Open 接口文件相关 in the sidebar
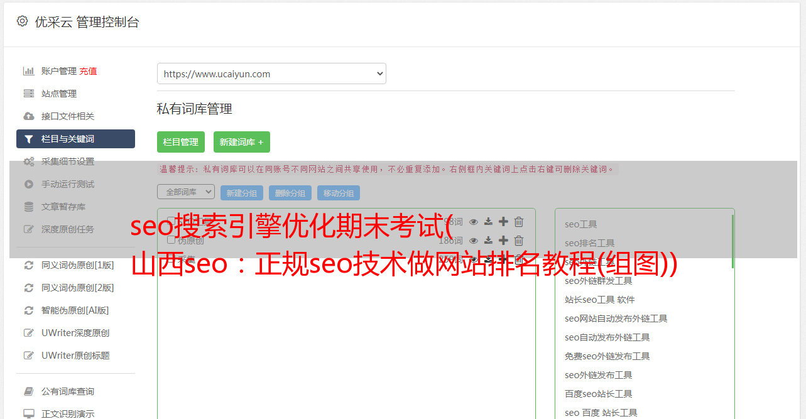Viewport: 806px width, 419px height. tap(68, 116)
